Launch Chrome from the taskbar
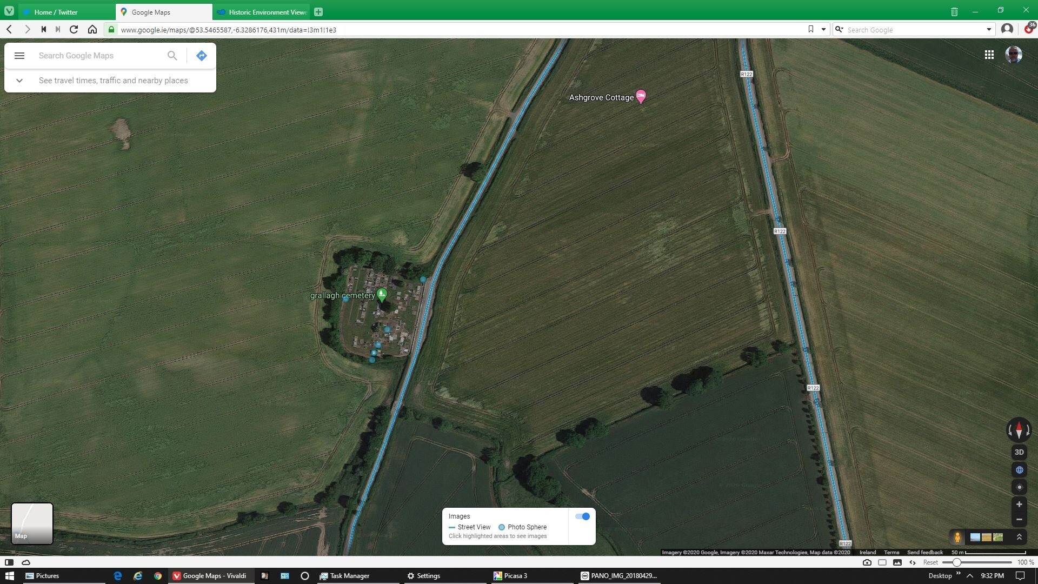The width and height of the screenshot is (1038, 584). click(x=158, y=576)
